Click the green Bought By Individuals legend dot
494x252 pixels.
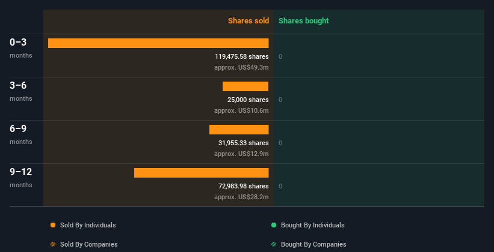(274, 225)
